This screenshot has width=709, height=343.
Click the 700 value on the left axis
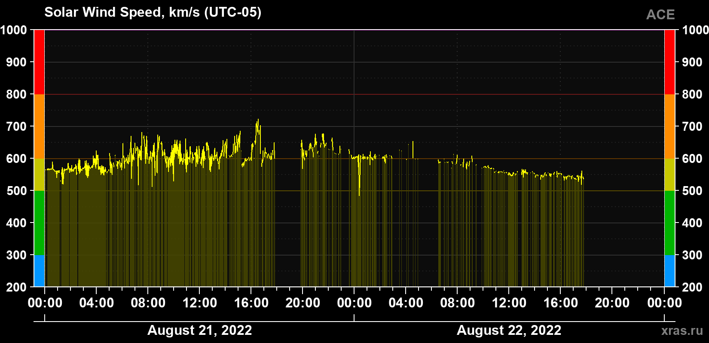[17, 126]
